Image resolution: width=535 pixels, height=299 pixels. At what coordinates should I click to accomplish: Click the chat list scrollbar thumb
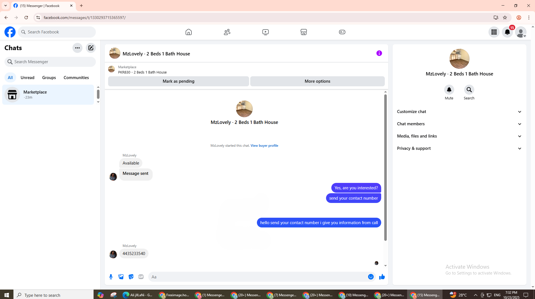(98, 94)
